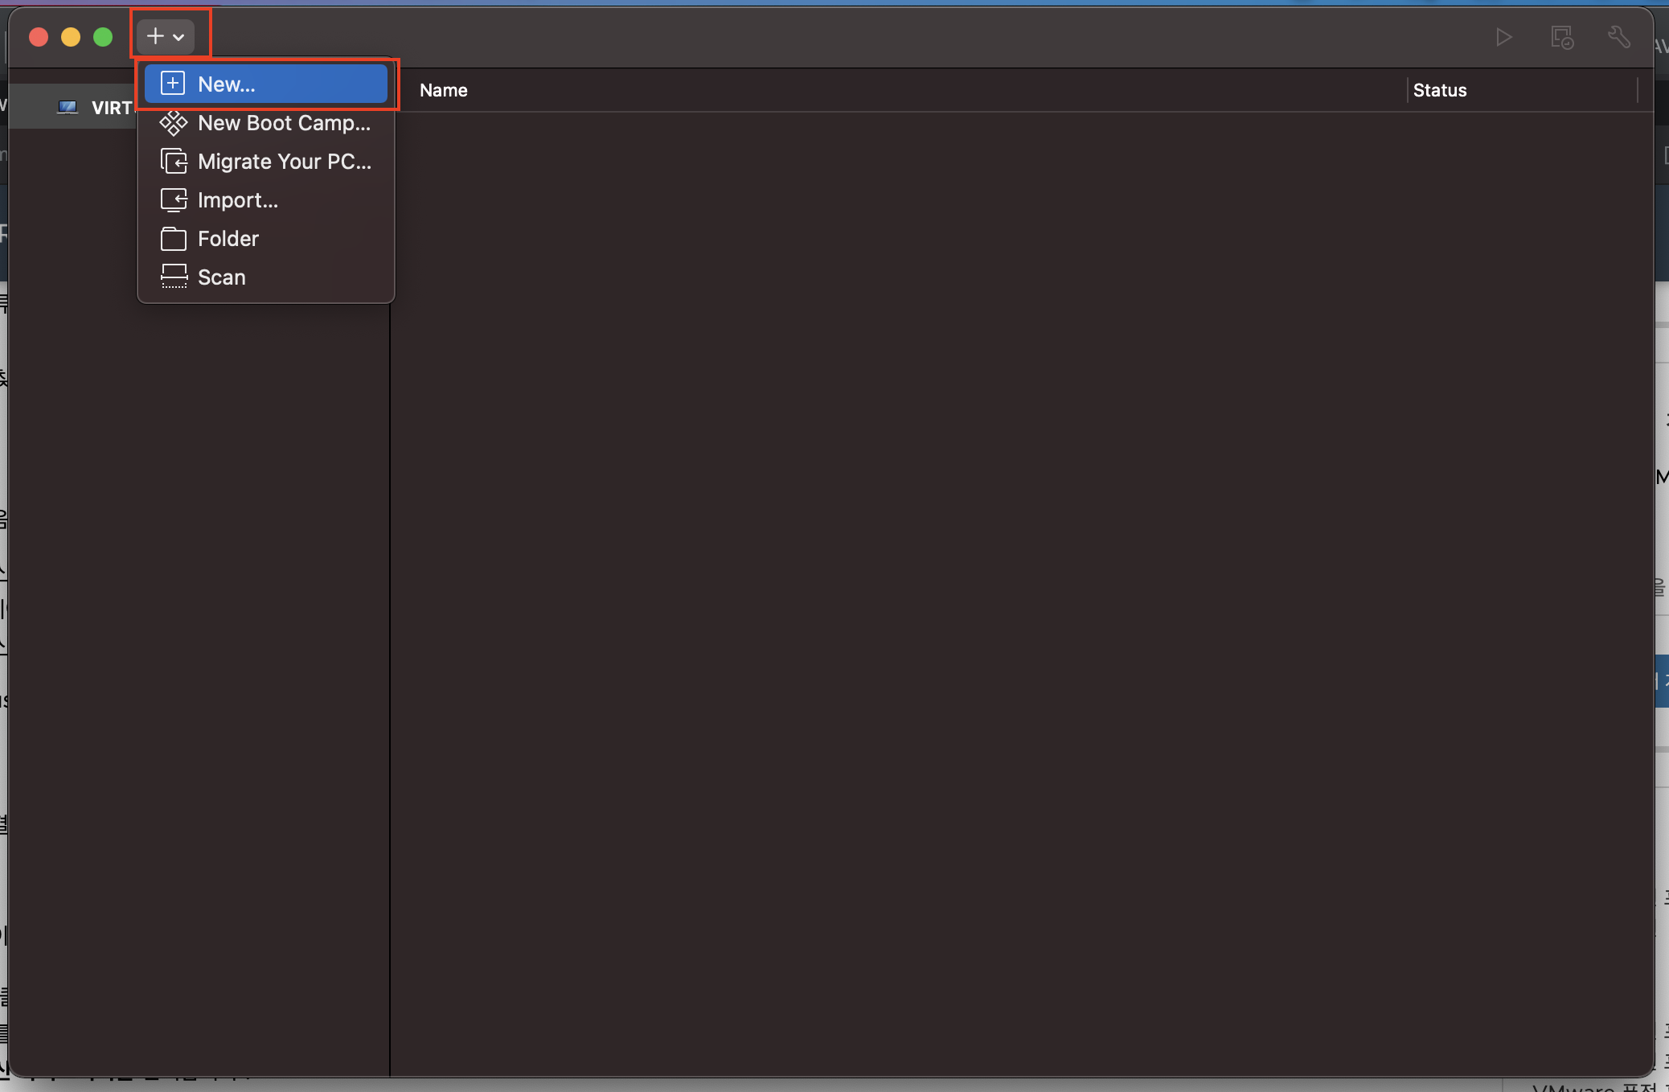Open the Snapshots toolbar icon
1669x1092 pixels.
pyautogui.click(x=1561, y=37)
